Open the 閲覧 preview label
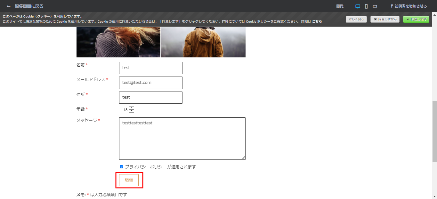 pos(340,6)
